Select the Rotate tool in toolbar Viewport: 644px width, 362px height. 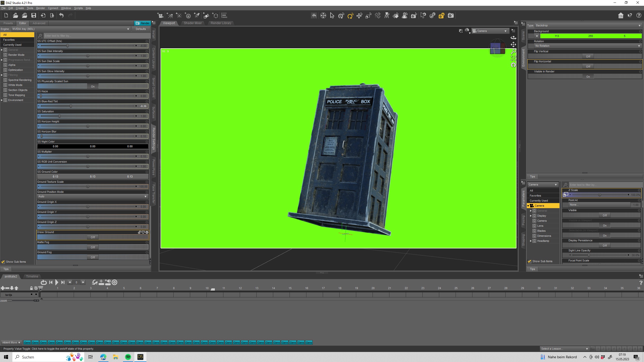350,16
